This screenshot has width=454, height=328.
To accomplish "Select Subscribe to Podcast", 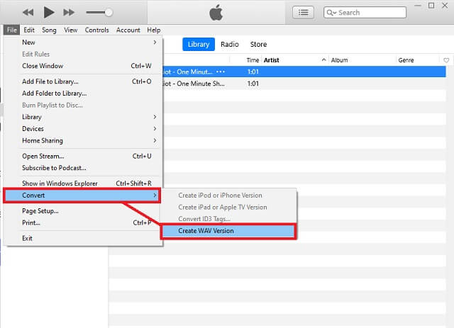I will coord(84,168).
